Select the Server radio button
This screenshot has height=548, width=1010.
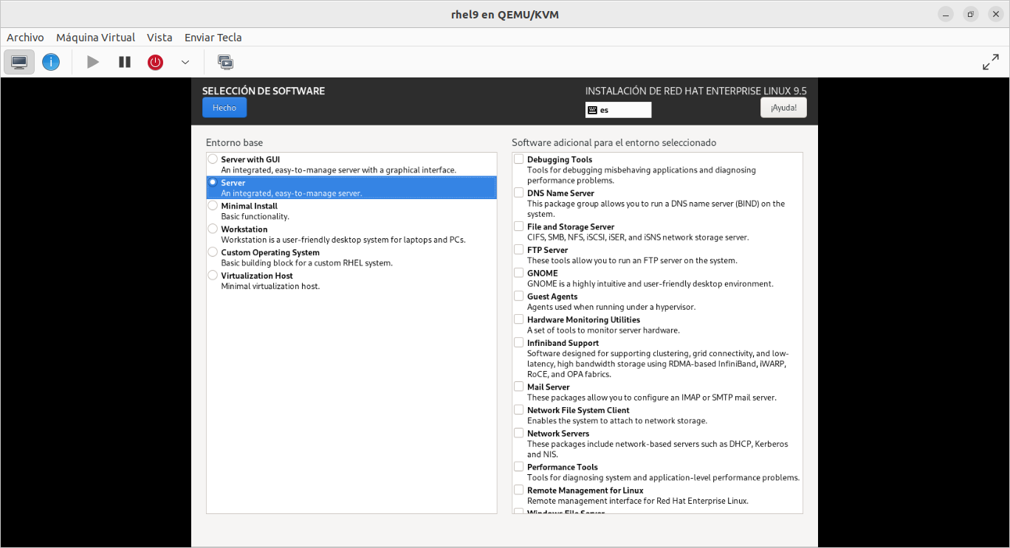[213, 182]
